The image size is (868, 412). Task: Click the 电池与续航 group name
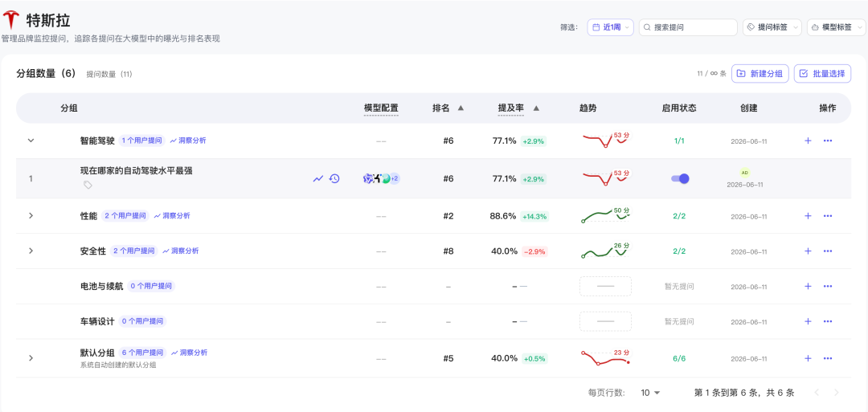pyautogui.click(x=102, y=287)
